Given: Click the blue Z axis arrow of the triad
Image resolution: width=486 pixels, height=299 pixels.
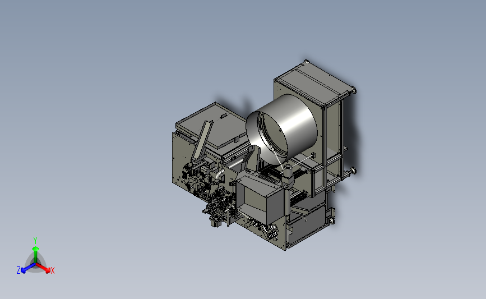Looking at the screenshot, I should click(x=28, y=268).
